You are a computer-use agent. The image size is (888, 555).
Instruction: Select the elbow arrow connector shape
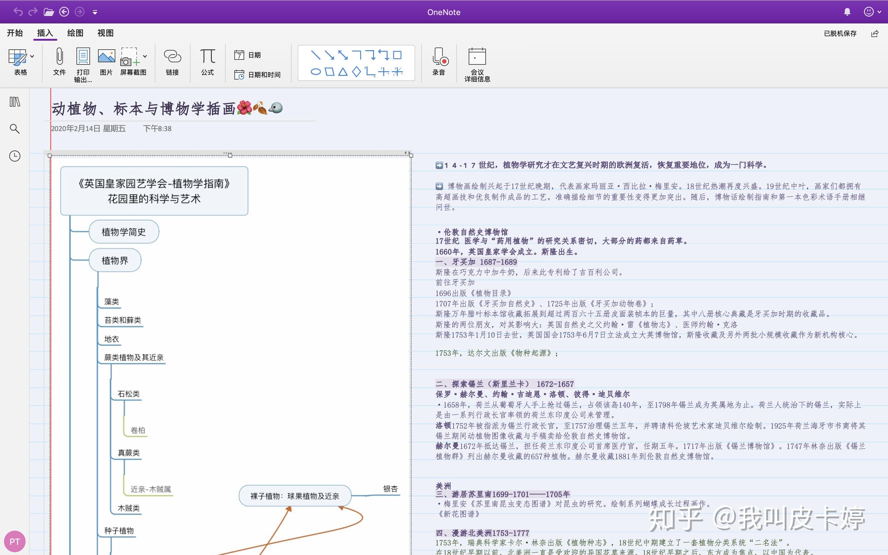coord(370,55)
